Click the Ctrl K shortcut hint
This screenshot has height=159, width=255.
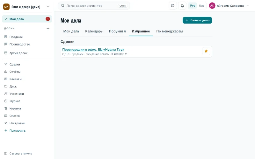(123, 6)
